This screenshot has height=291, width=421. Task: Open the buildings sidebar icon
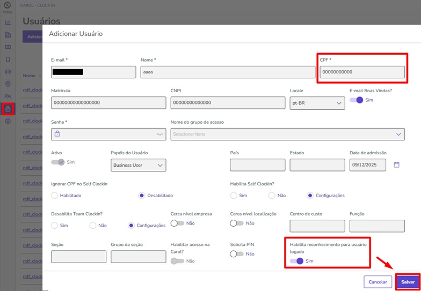click(x=8, y=34)
